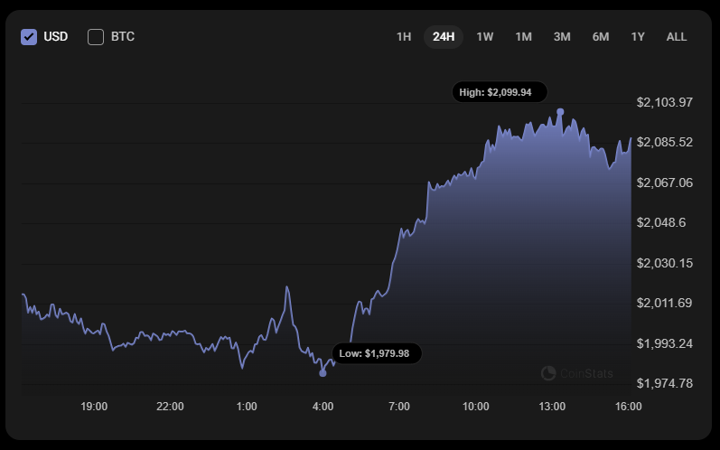
Task: Click the $1,974.78 price label
Action: [664, 383]
